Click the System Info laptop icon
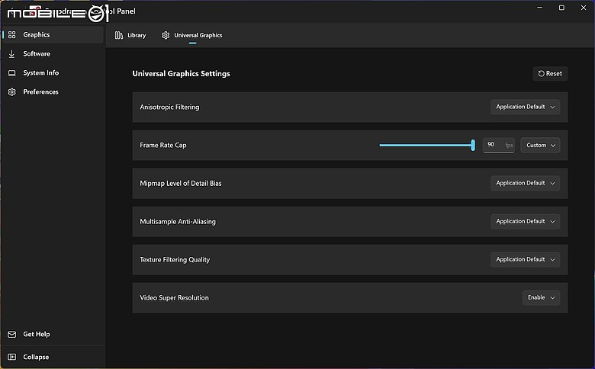 [11, 73]
